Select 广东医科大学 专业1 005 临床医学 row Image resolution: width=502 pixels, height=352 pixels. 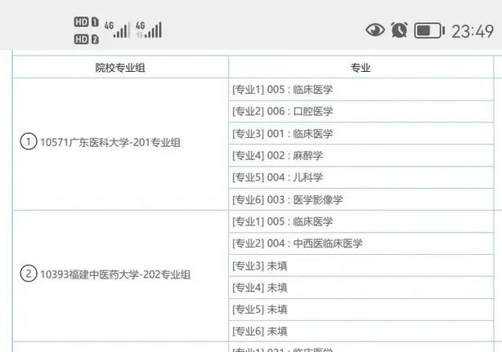(x=361, y=90)
